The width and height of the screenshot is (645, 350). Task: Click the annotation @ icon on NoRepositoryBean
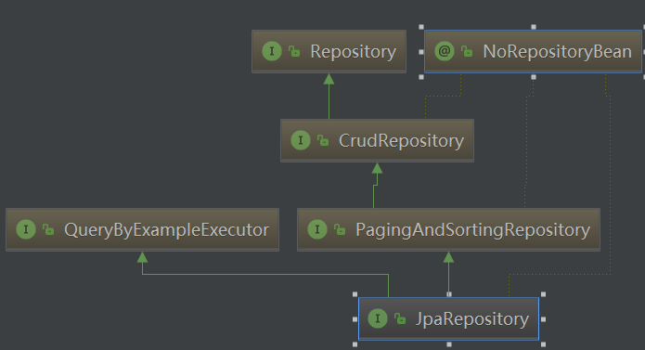(x=445, y=51)
